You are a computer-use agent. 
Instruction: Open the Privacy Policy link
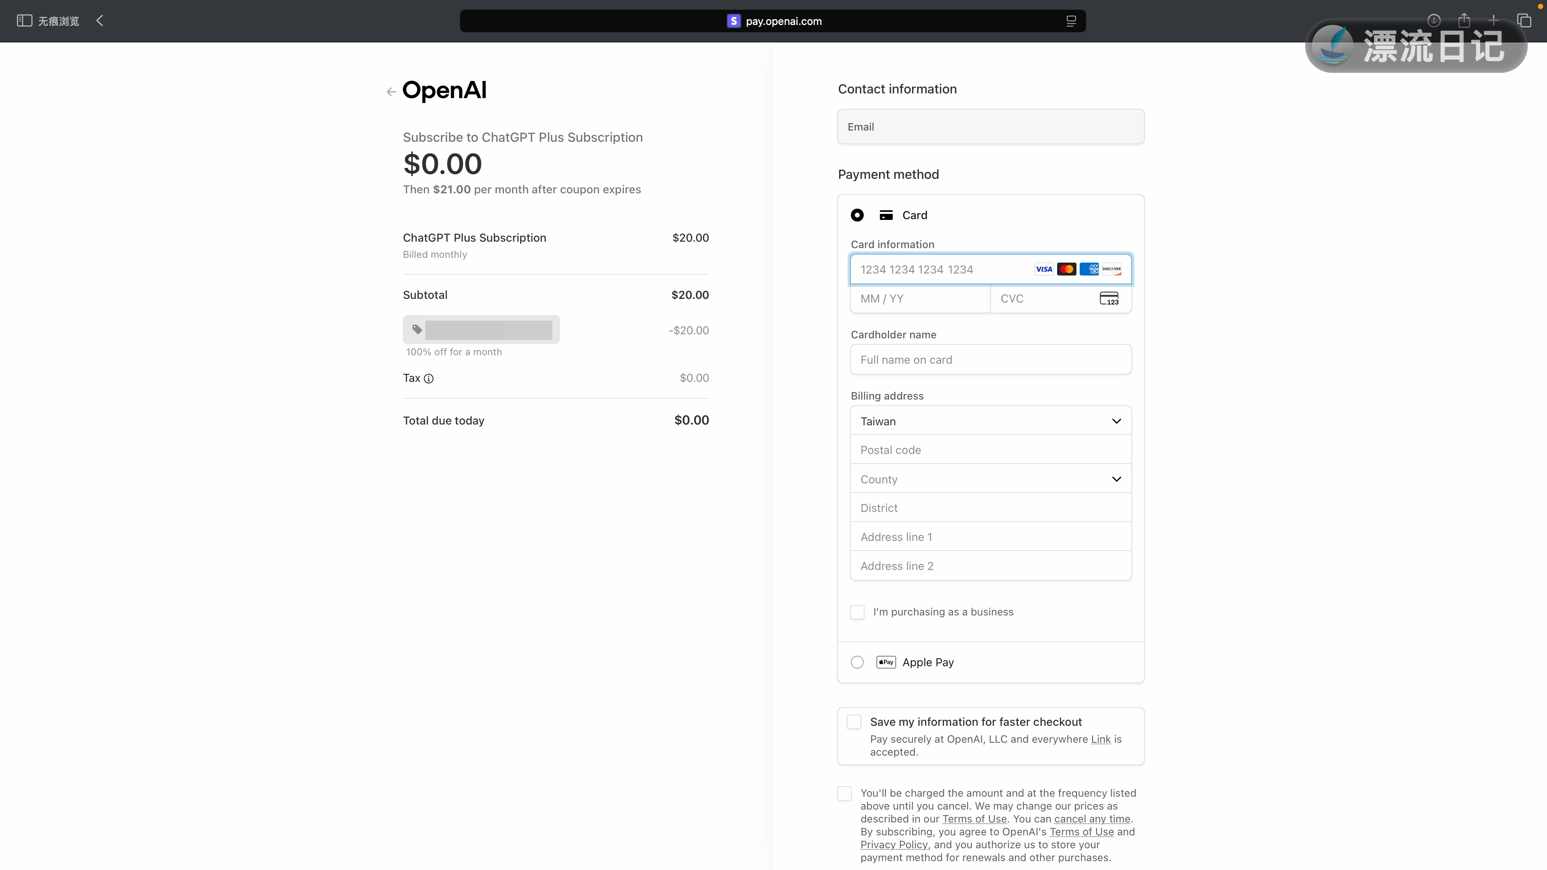[894, 845]
